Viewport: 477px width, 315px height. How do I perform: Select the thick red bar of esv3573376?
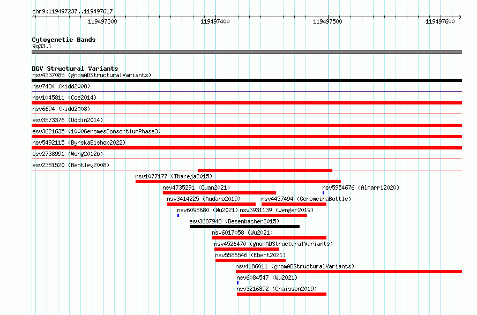tap(247, 125)
